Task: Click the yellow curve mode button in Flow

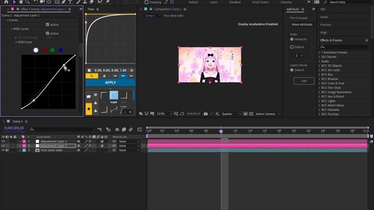Action: click(x=92, y=76)
